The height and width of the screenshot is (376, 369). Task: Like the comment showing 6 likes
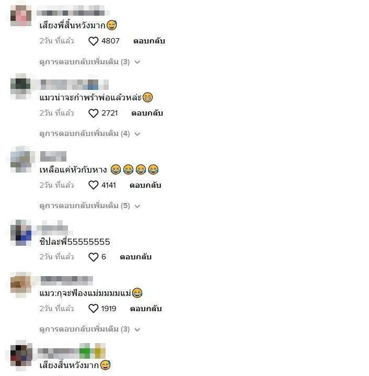click(94, 257)
